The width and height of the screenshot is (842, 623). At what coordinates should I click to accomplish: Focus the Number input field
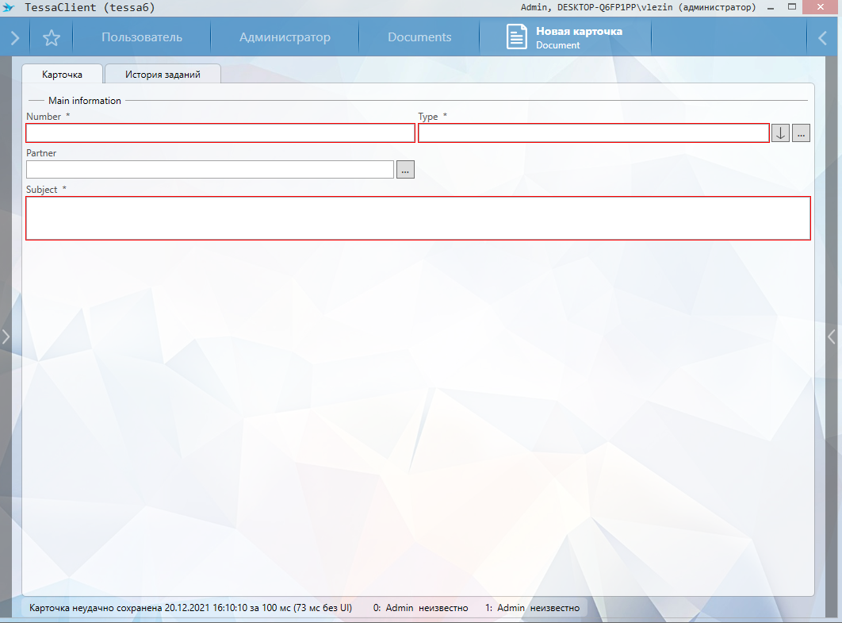(220, 133)
